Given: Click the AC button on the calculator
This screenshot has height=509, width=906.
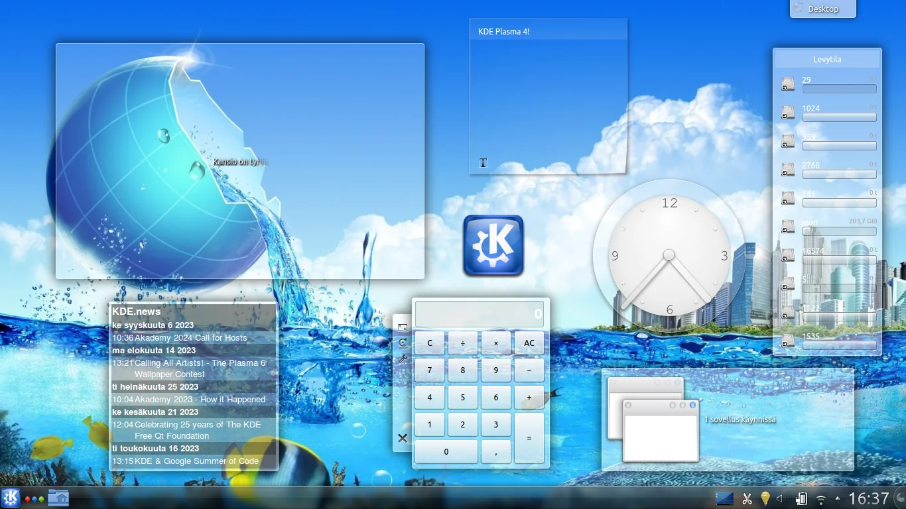Looking at the screenshot, I should click(x=529, y=343).
